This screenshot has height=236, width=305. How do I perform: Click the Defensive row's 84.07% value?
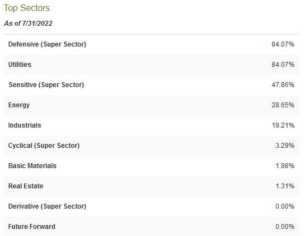click(x=283, y=44)
